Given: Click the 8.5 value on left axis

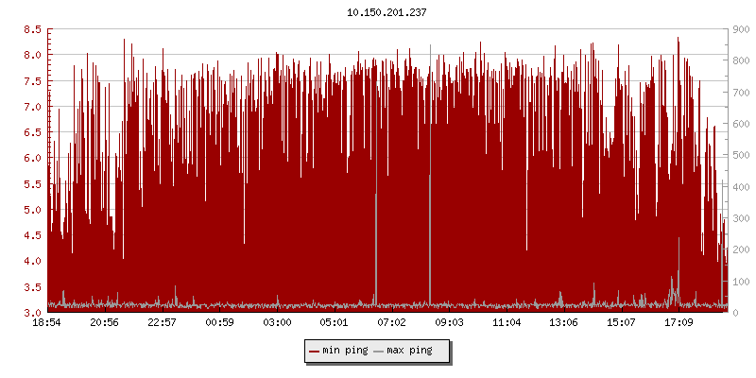Looking at the screenshot, I should (x=32, y=30).
